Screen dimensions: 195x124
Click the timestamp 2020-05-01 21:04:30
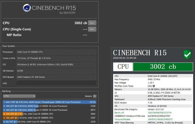pyautogui.click(x=124, y=58)
